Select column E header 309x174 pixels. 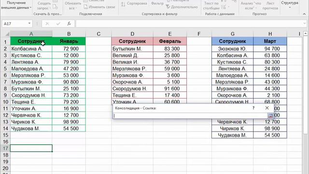point(170,34)
